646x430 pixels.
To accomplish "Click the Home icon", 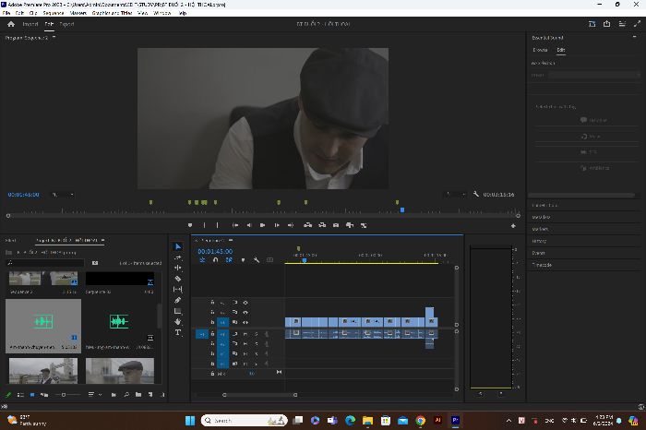I will (x=11, y=24).
